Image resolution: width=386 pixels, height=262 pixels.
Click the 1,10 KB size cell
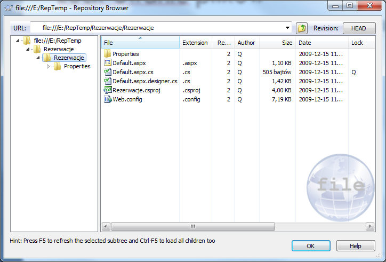coord(282,63)
